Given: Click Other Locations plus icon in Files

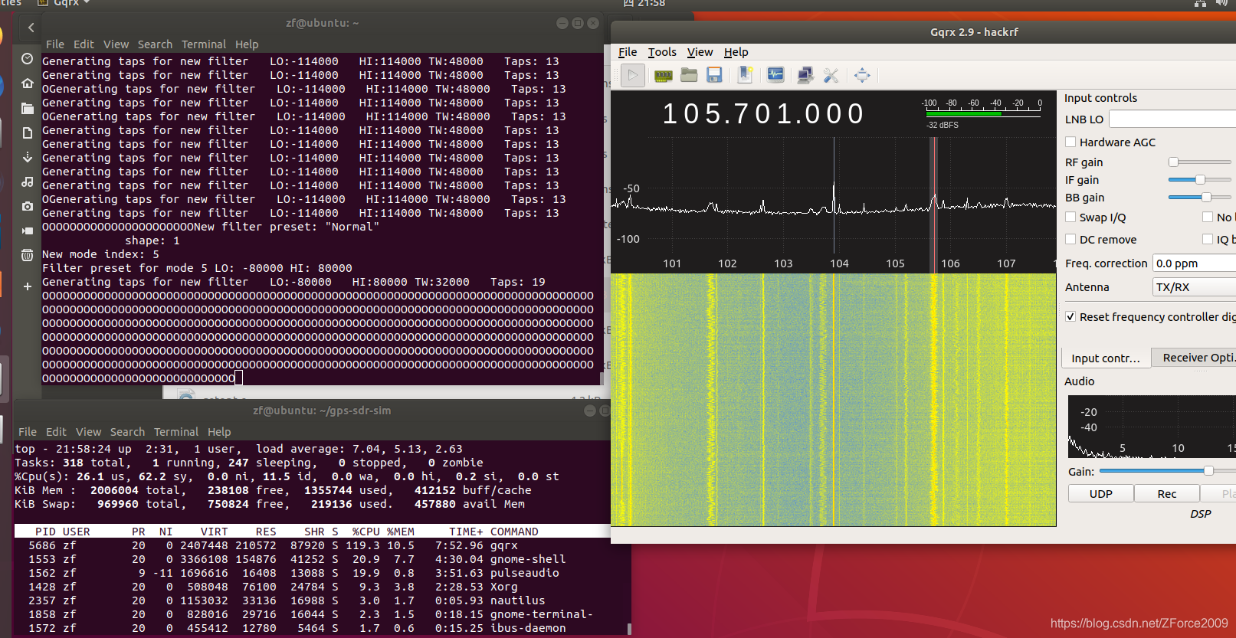Looking at the screenshot, I should click(x=27, y=286).
